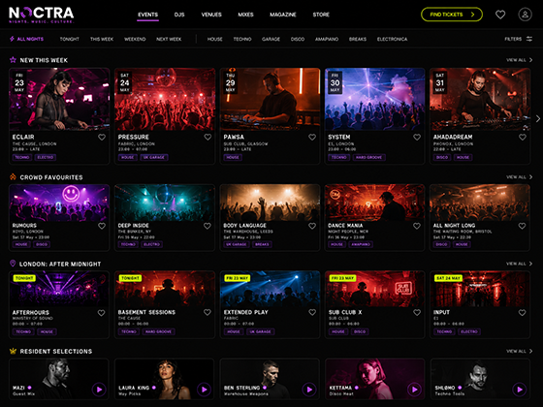Filter by Disco genre
Image resolution: width=543 pixels, height=407 pixels.
click(x=298, y=39)
